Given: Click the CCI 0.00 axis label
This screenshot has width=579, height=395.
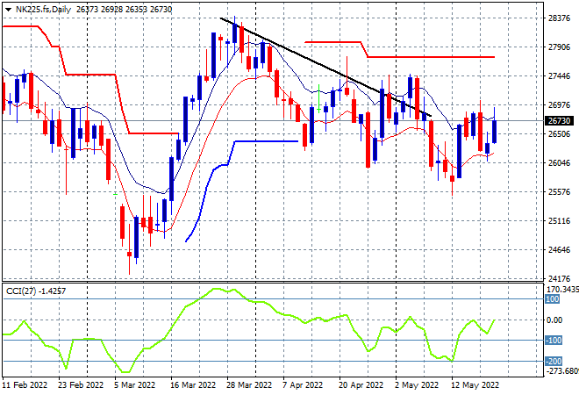Looking at the screenshot, I should (554, 320).
